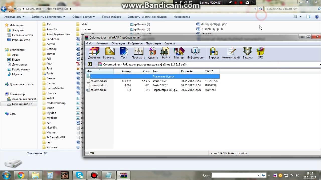Open Общий доступ dropdown in Explorer
Image resolution: width=321 pixels, height=180 pixels.
click(x=84, y=17)
